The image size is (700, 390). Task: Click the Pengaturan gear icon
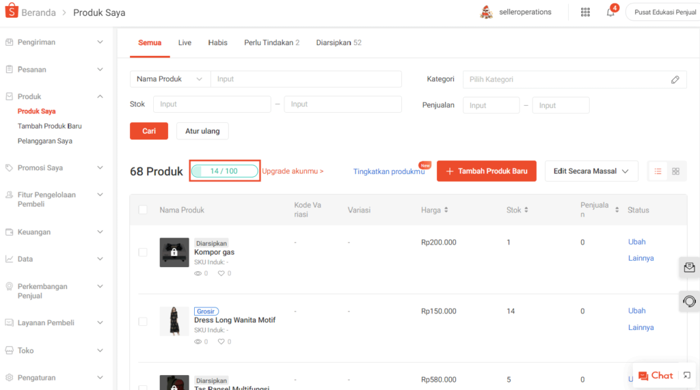9,378
